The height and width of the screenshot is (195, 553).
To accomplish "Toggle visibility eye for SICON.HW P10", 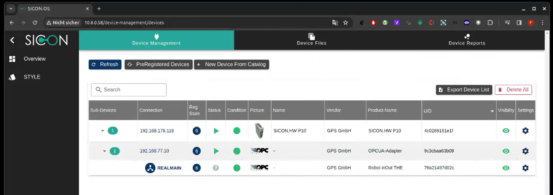I will [505, 131].
